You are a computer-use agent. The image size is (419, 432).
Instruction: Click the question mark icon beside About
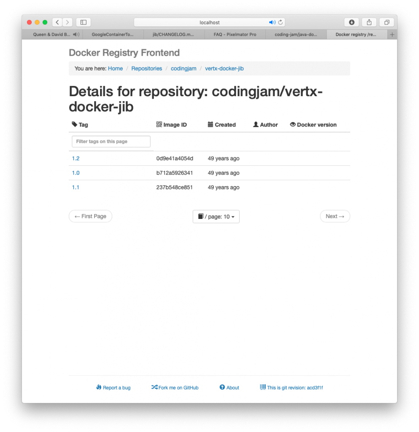point(222,387)
